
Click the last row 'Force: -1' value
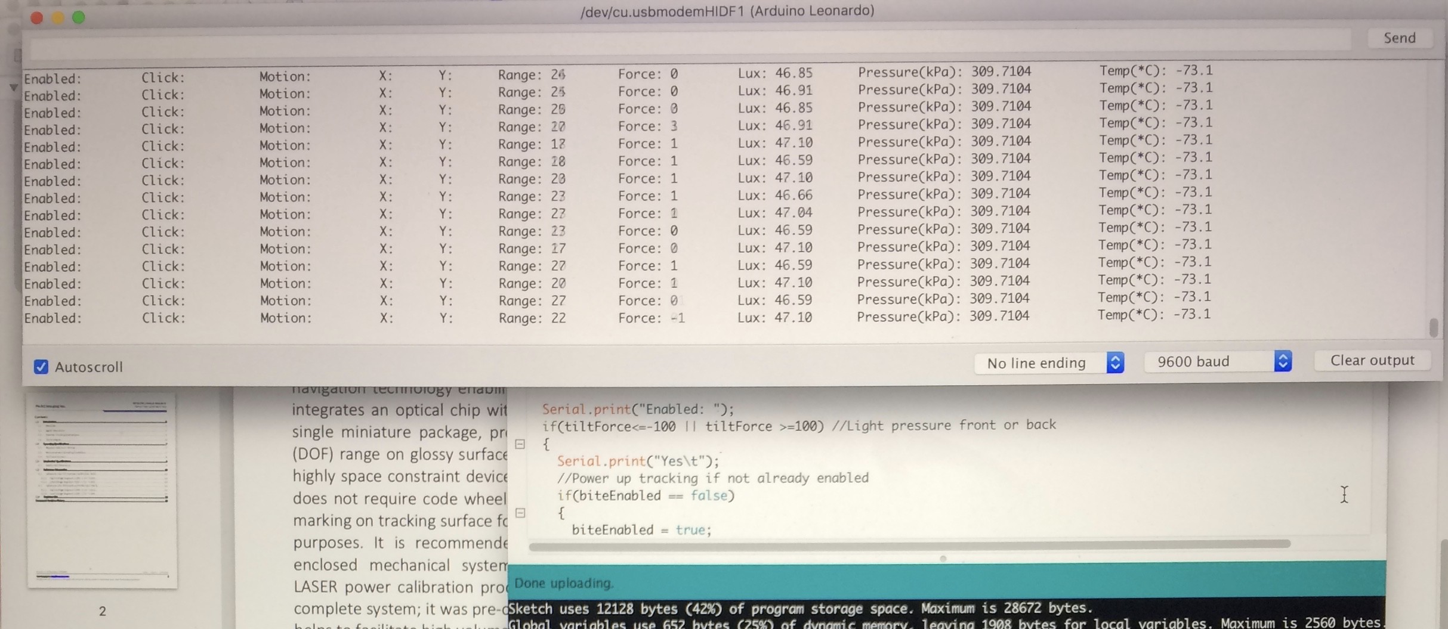(x=651, y=318)
